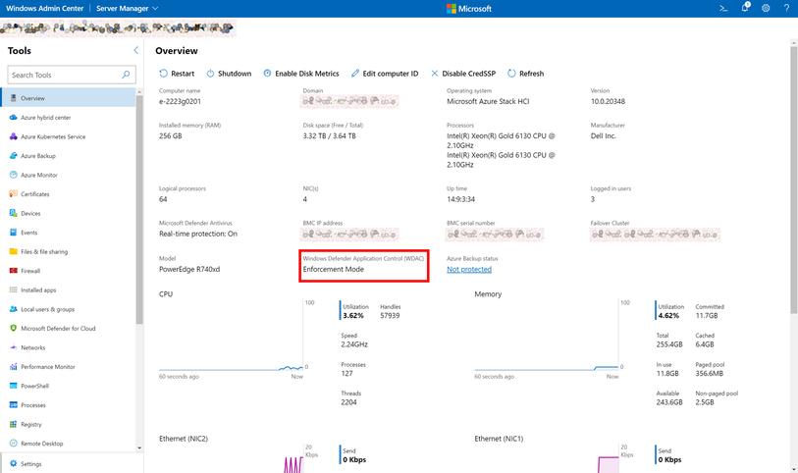Click the Enforcement Mode WDAC value
798x473 pixels.
[x=334, y=270]
